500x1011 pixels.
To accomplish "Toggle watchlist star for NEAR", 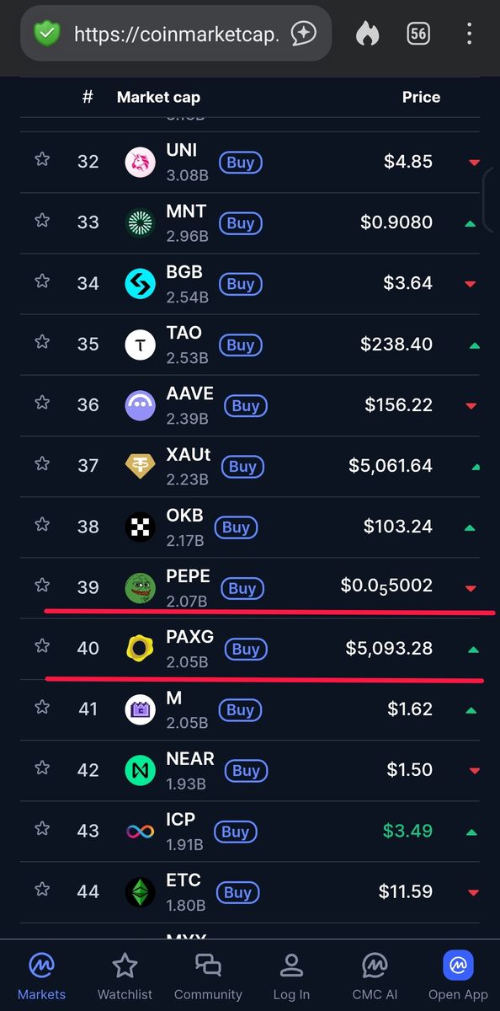I will point(42,768).
